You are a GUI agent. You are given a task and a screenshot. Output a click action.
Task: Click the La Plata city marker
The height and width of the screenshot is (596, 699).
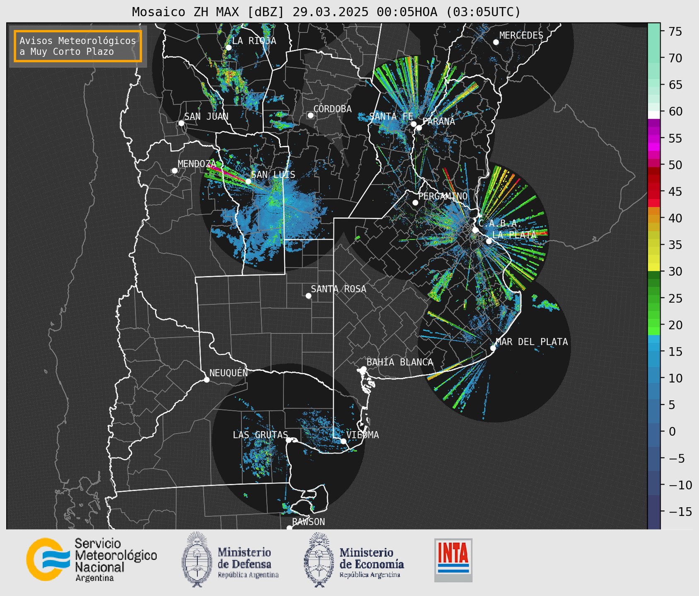[x=489, y=241]
